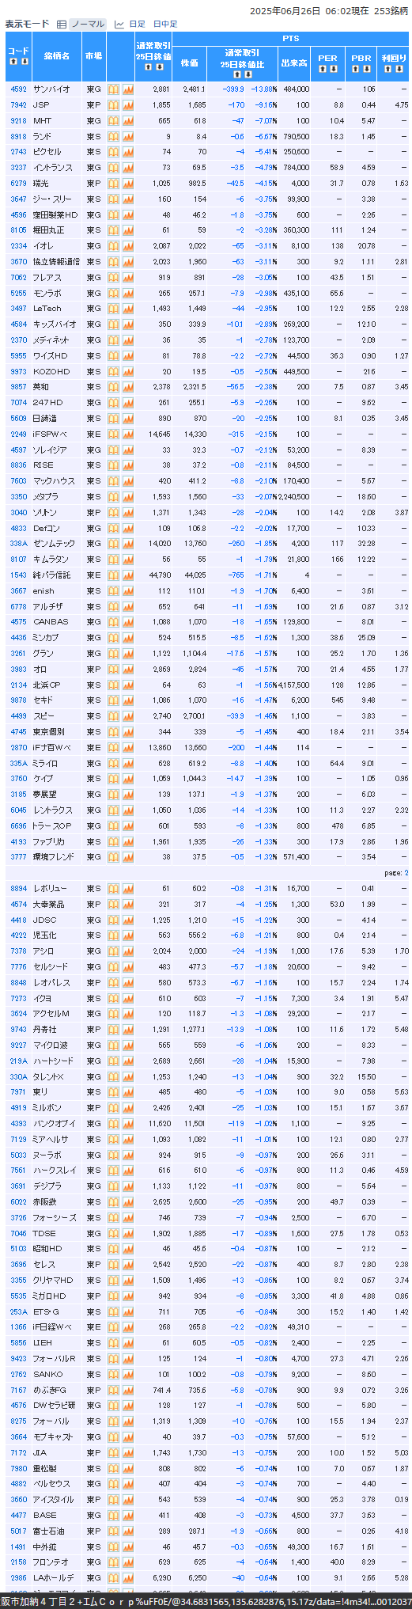Image resolution: width=412 pixels, height=1609 pixels.
Task: Open chart icon for マックハウス row
Action: [x=127, y=480]
